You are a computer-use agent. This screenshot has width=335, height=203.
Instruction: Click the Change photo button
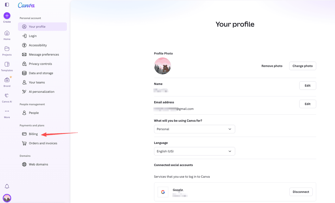coord(303,66)
